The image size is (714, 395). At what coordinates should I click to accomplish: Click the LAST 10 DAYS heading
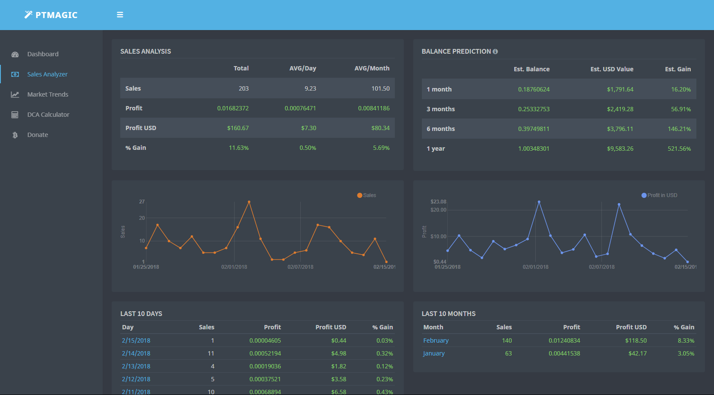click(141, 314)
